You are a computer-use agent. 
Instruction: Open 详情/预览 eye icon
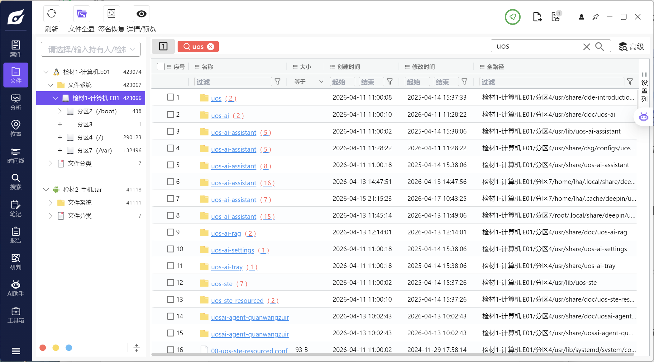(141, 14)
